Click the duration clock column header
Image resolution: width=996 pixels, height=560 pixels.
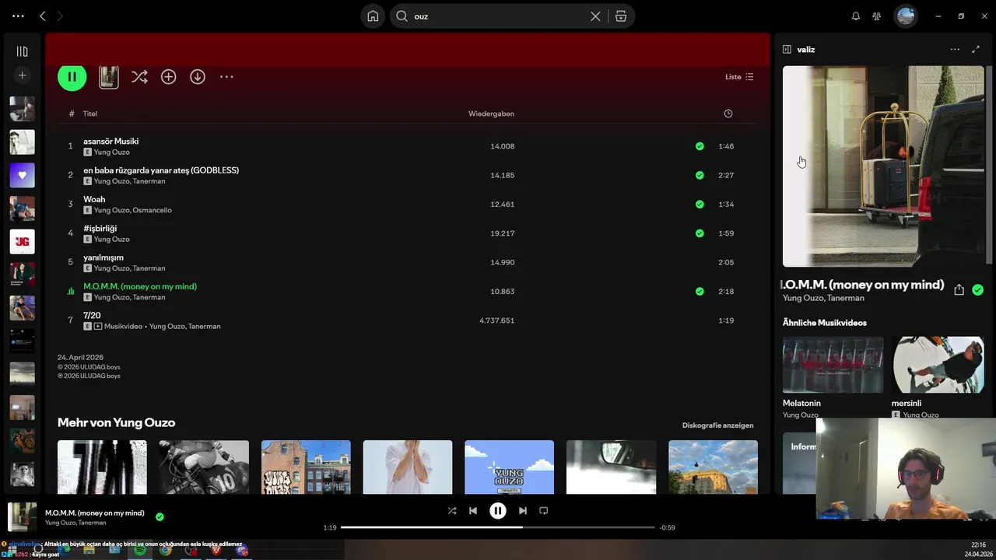point(728,114)
